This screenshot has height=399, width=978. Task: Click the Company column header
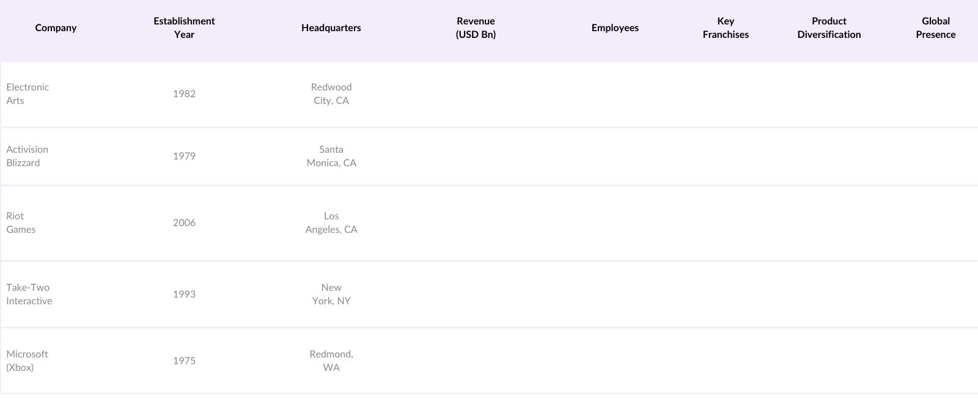(56, 28)
